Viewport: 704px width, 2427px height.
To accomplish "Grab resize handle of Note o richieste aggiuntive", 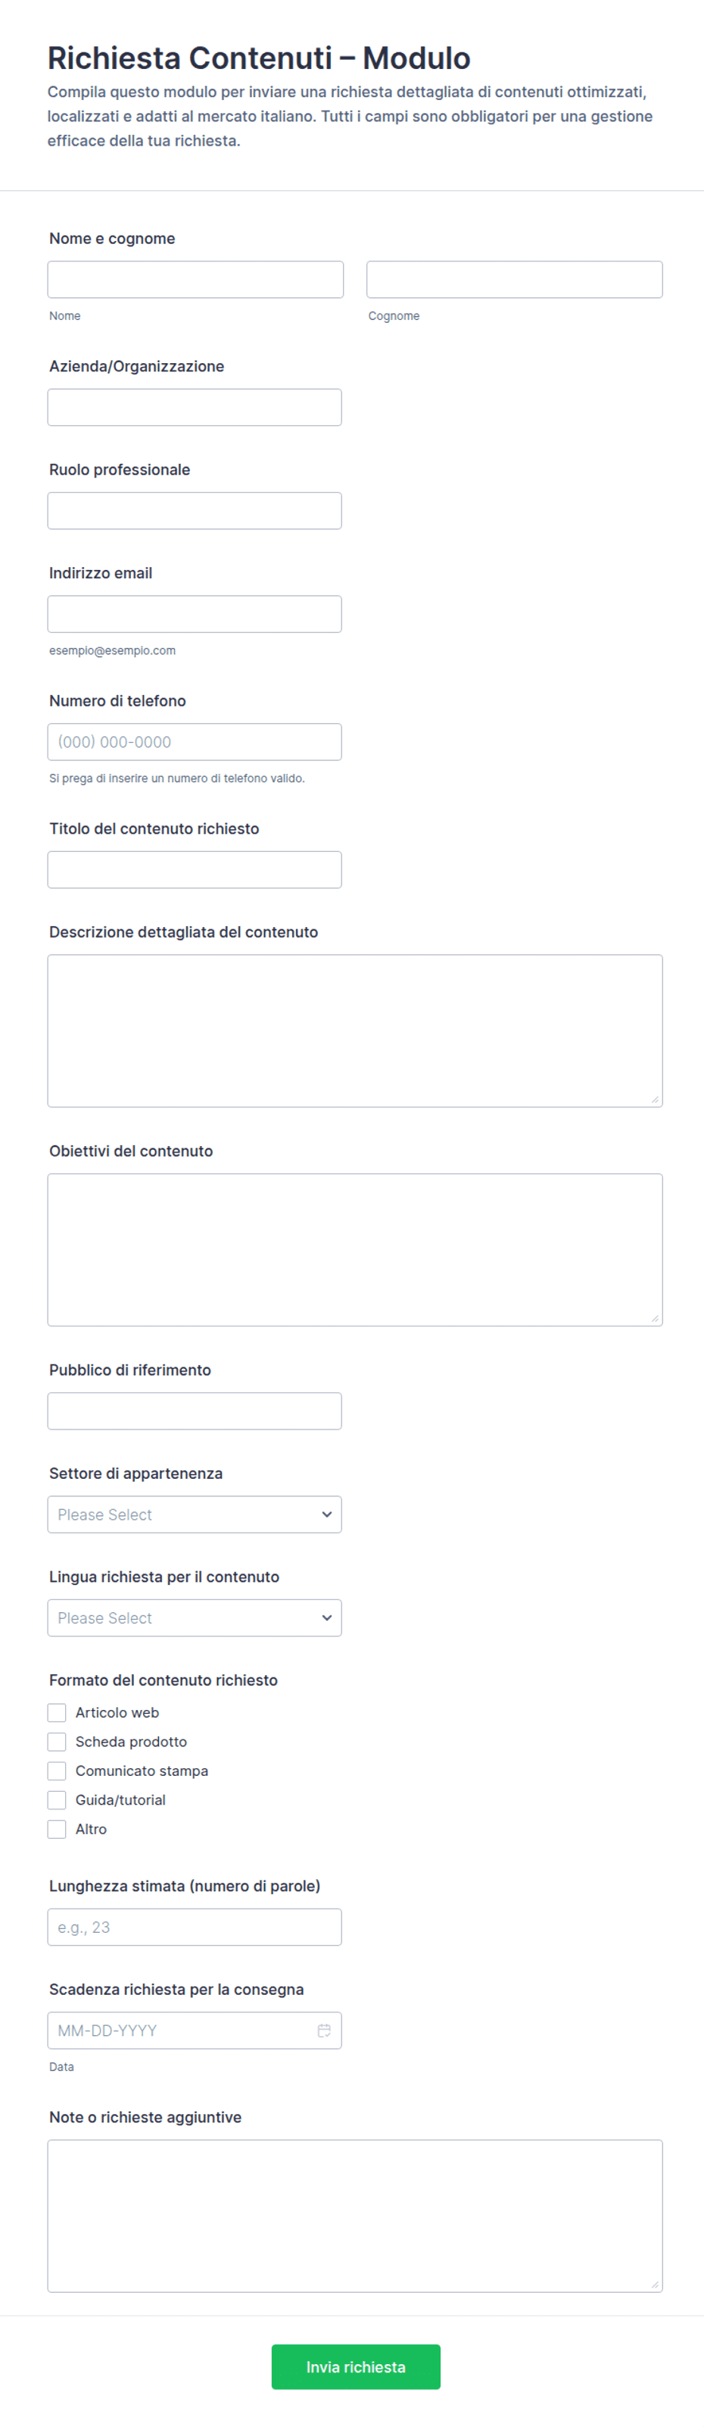I will pos(655,2284).
